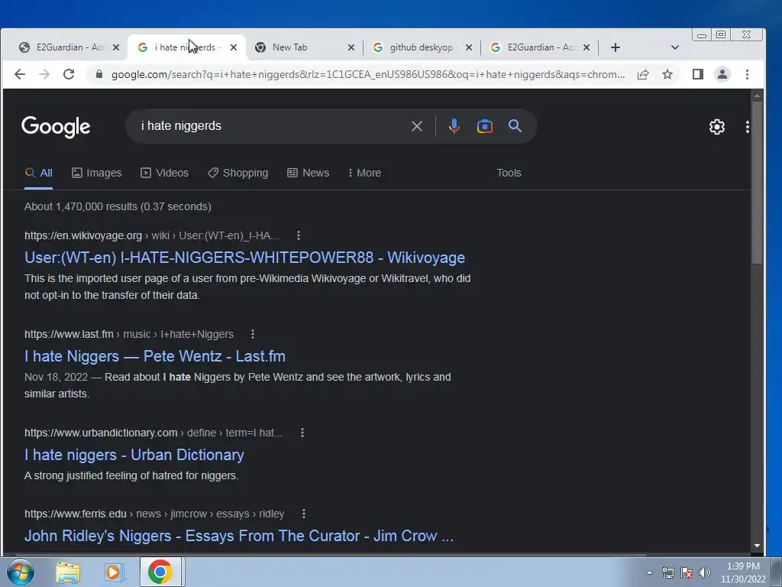Close the last E2Guardian tab
The image size is (782, 587).
point(586,47)
